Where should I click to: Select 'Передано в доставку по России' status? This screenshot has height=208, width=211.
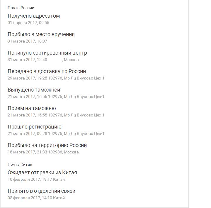pyautogui.click(x=47, y=71)
